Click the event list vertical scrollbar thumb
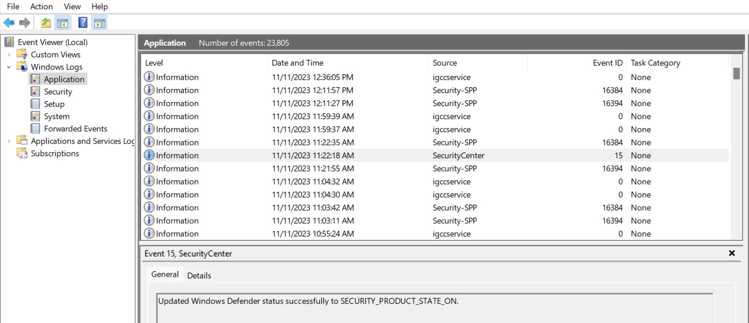The width and height of the screenshot is (749, 323). (737, 74)
